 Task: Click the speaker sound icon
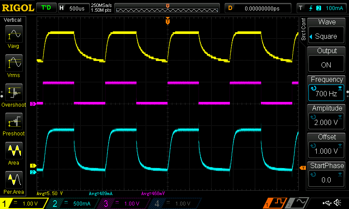[337, 203]
